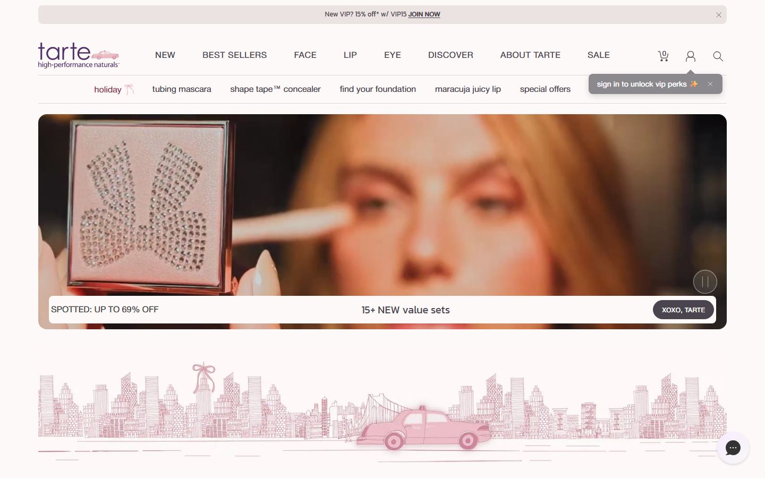Image resolution: width=765 pixels, height=478 pixels.
Task: Pause the hero video
Action: [705, 281]
